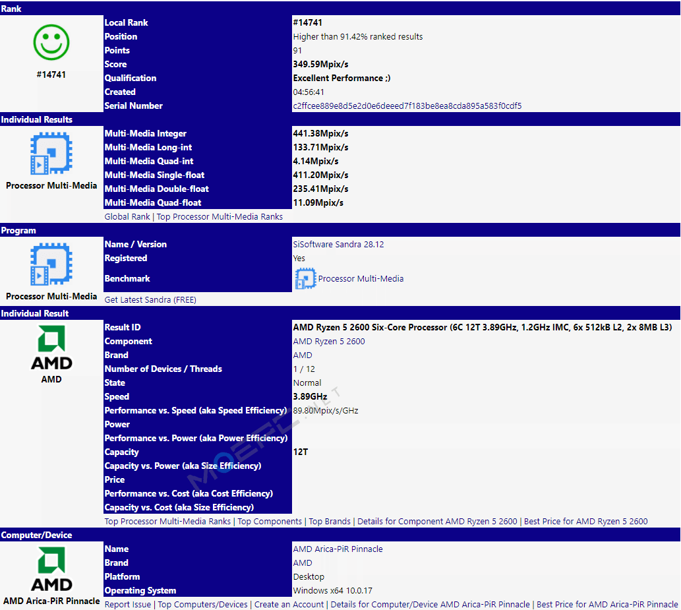Screen dimensions: 681x610
Task: Follow the Processor Multi-Media benchmark link
Action: click(x=361, y=278)
